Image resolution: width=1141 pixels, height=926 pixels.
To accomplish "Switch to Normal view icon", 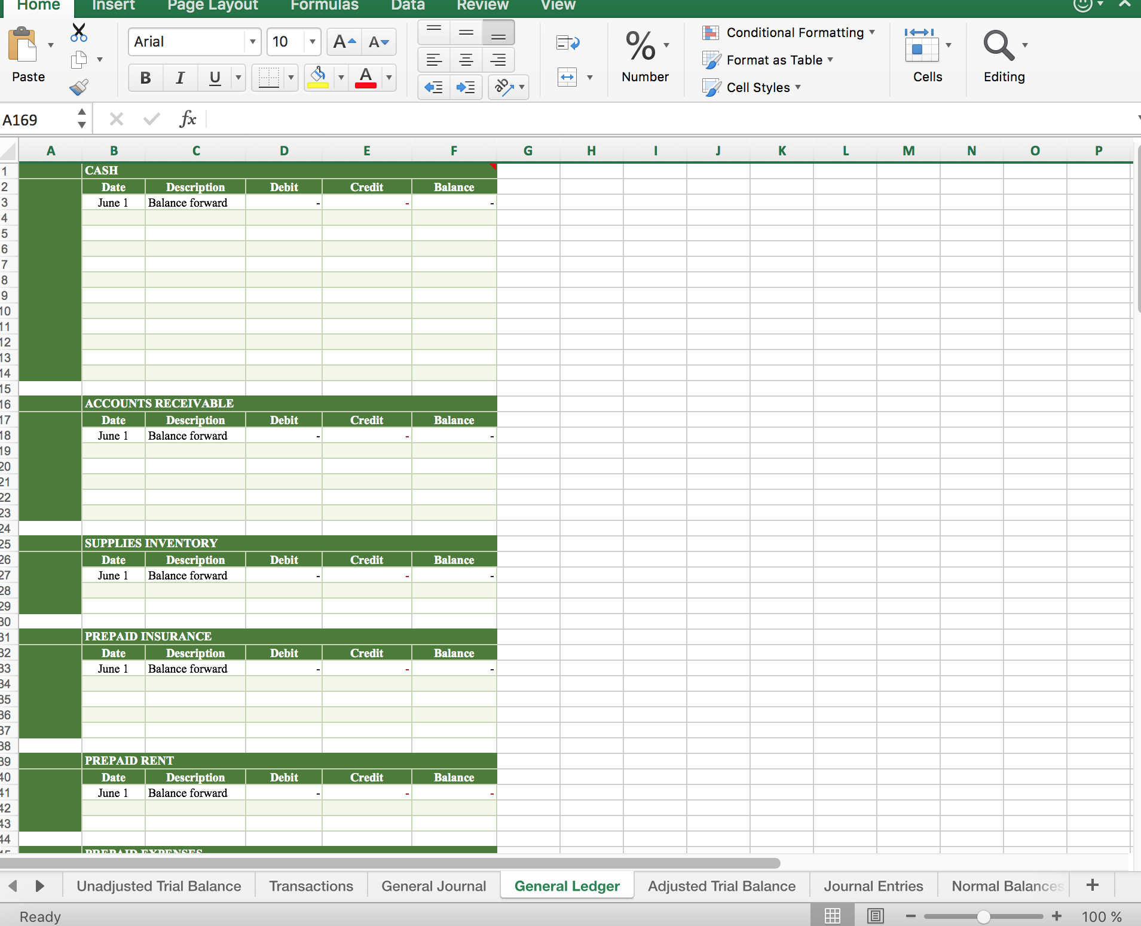I will tap(832, 916).
